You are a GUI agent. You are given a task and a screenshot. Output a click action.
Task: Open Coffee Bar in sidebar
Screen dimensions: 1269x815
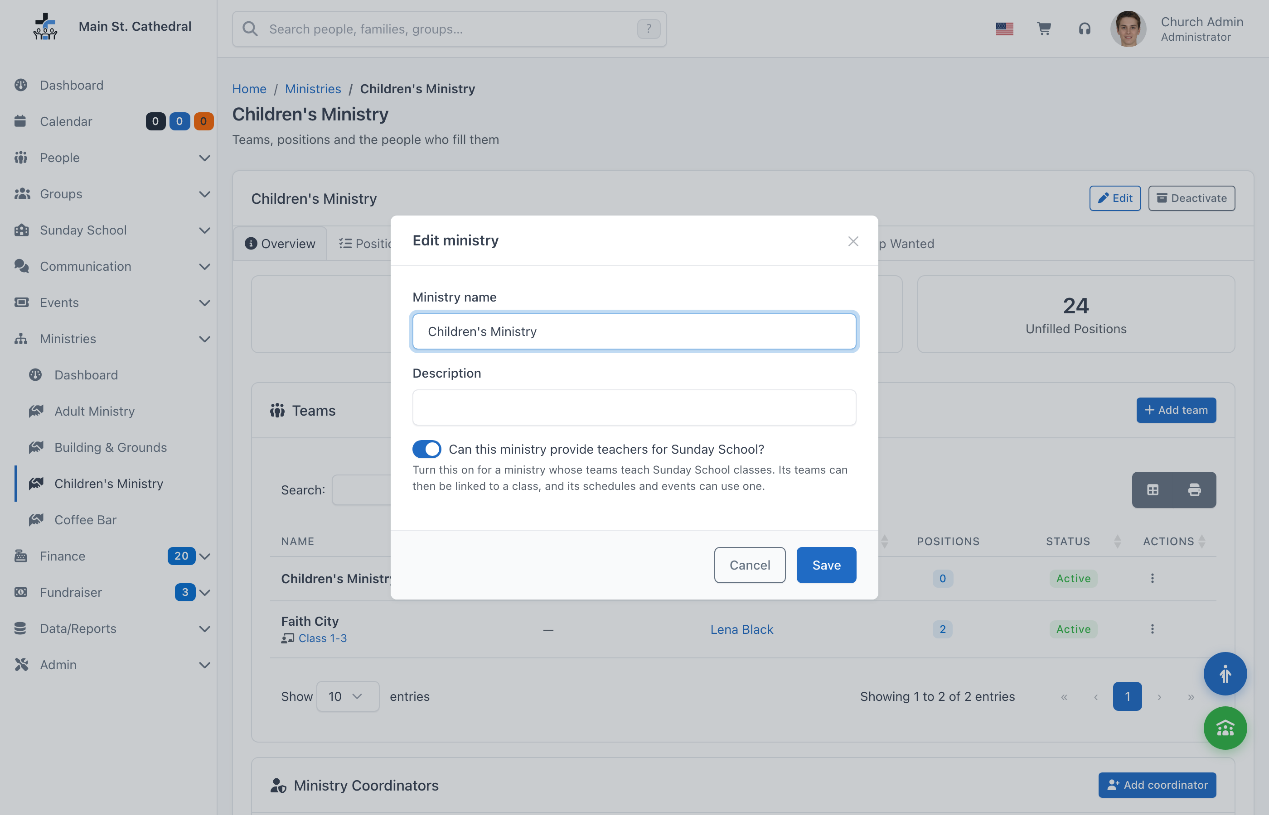85,520
